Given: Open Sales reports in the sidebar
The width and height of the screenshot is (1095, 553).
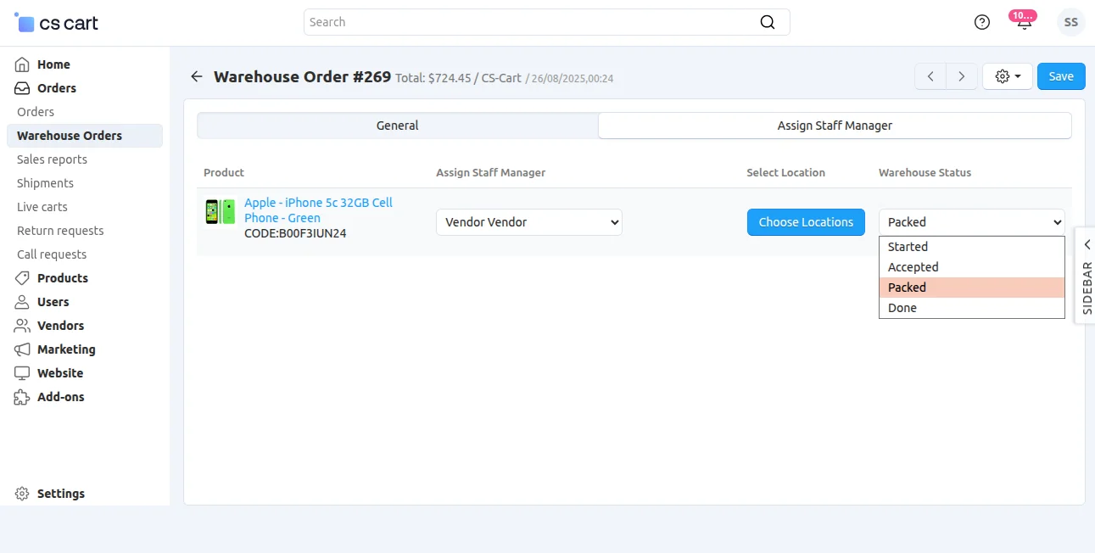Looking at the screenshot, I should tap(52, 159).
